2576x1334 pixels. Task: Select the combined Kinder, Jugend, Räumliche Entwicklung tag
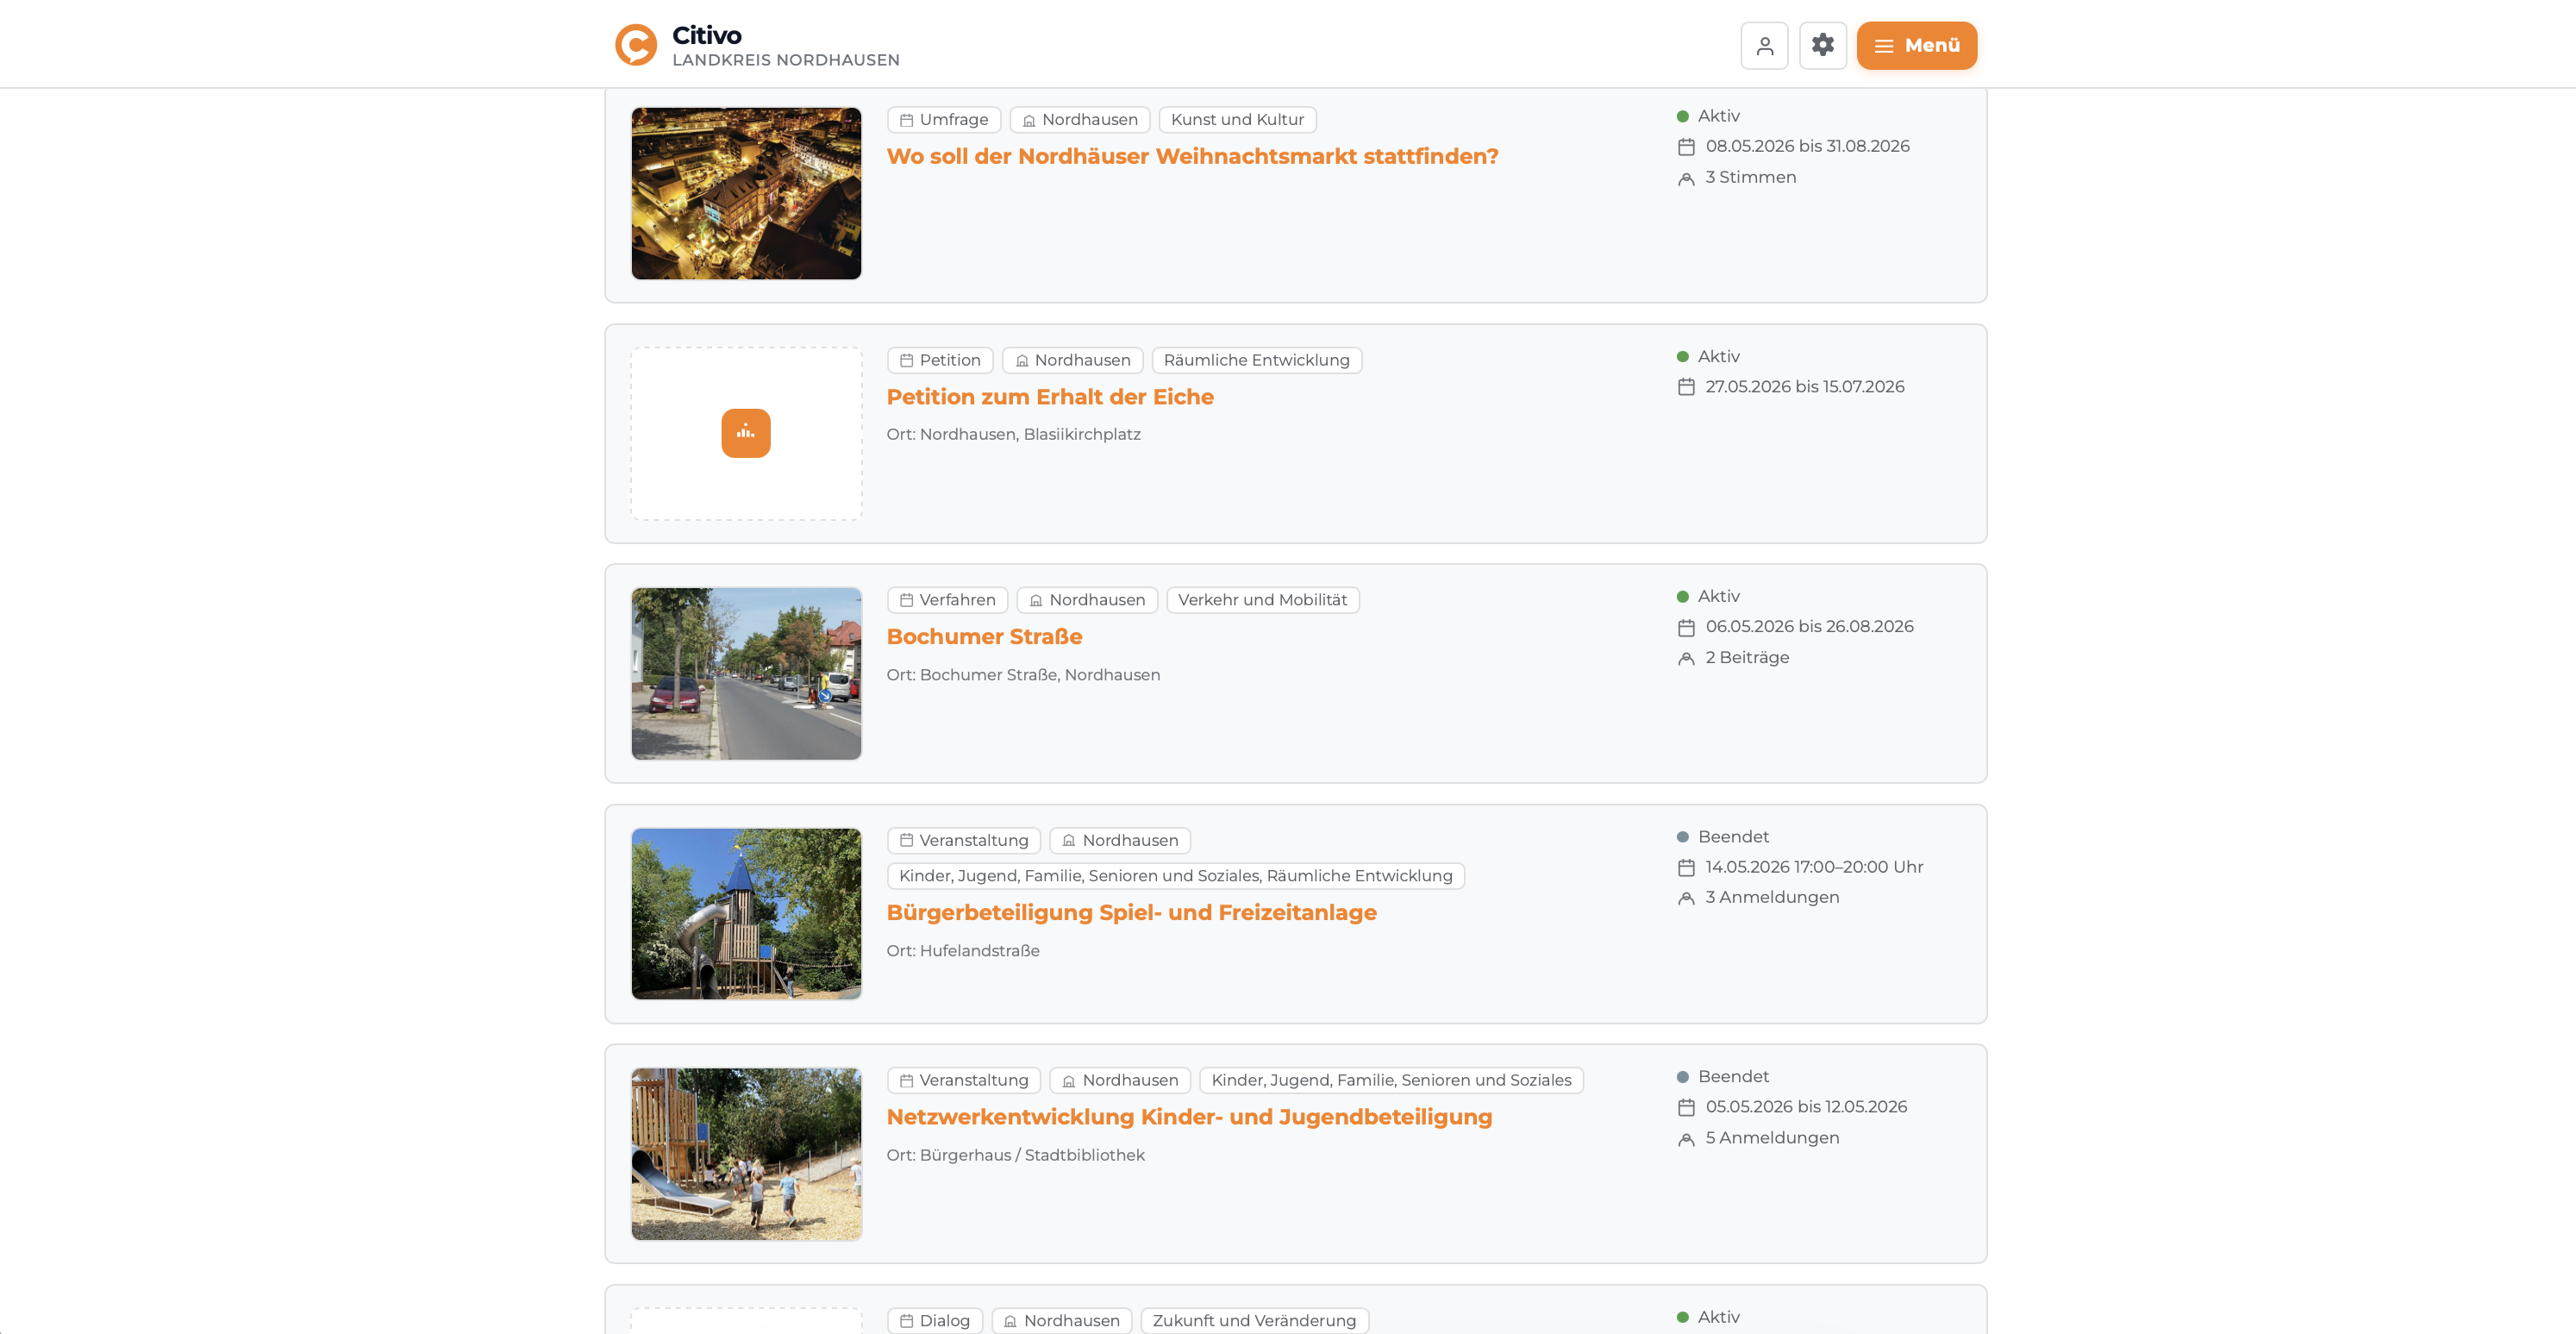(x=1175, y=876)
